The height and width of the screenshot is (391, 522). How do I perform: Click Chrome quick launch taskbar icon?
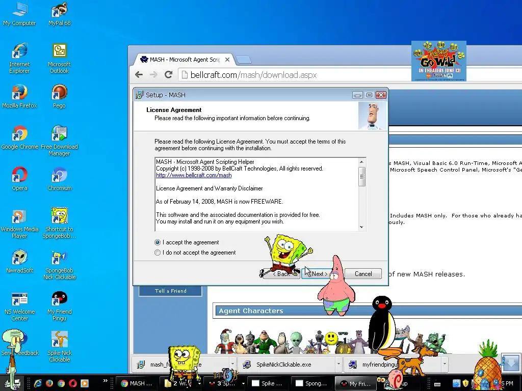(x=61, y=383)
